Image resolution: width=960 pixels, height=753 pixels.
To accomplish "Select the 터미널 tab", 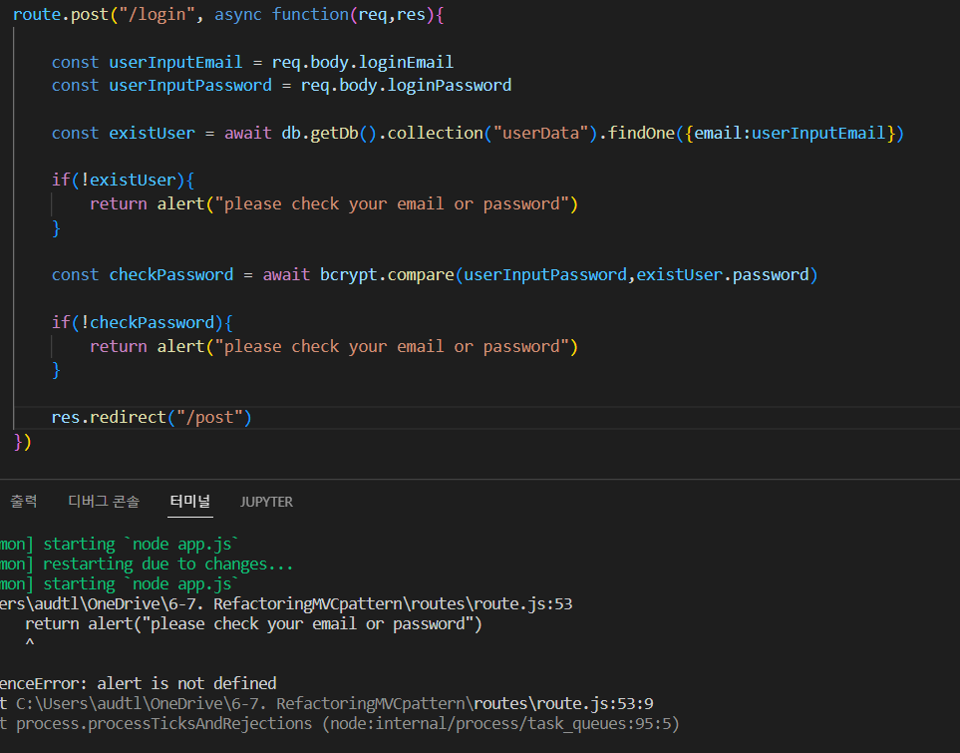I will coord(189,502).
